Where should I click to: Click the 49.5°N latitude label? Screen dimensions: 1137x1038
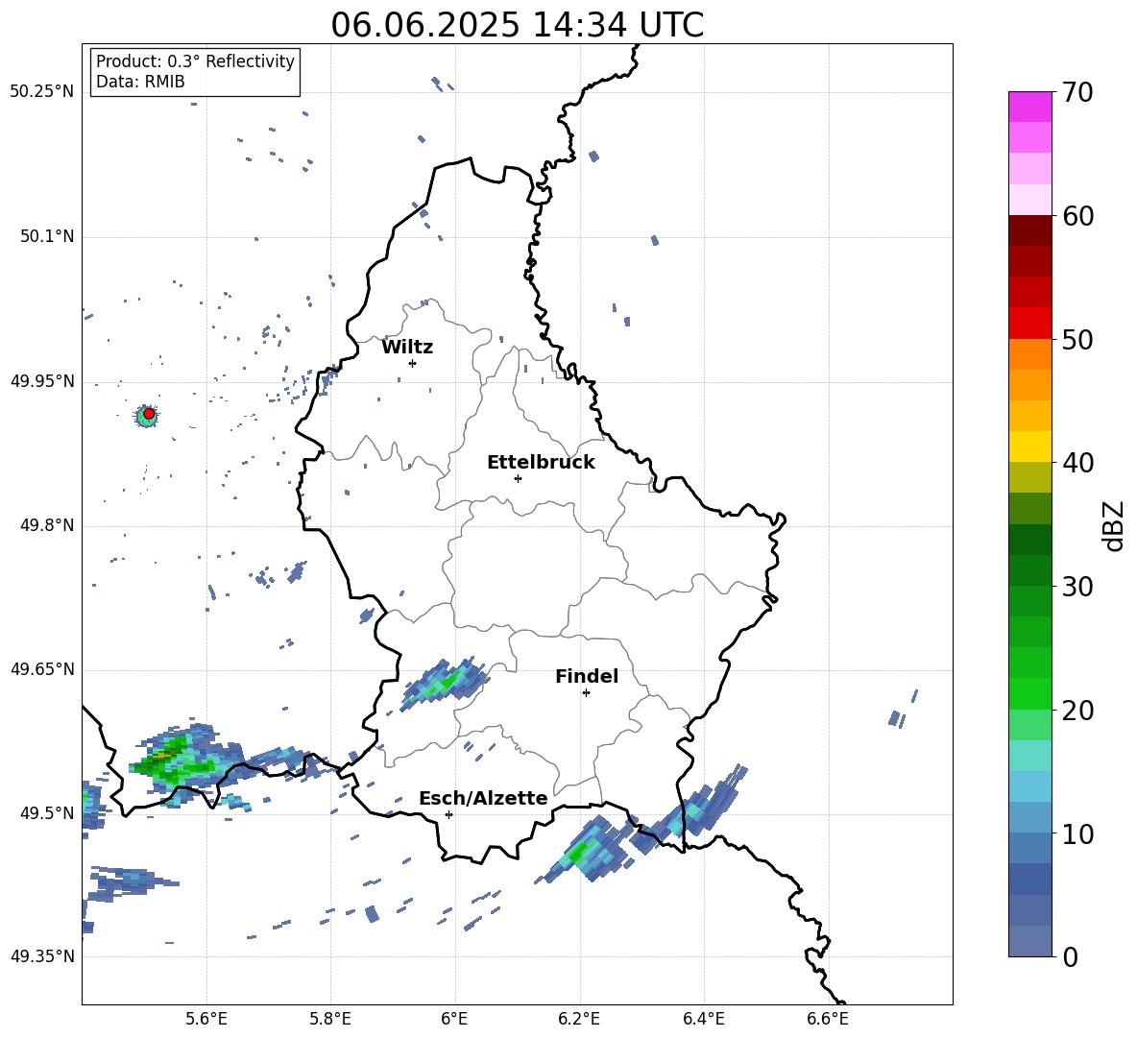(47, 813)
